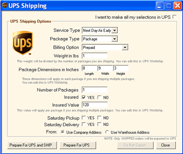Focus the Weight in lbs field
The image size is (183, 154).
95,56
